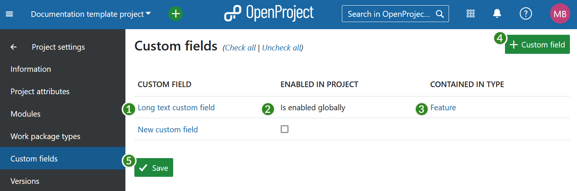
Task: Create a new Custom field button
Action: (x=537, y=45)
